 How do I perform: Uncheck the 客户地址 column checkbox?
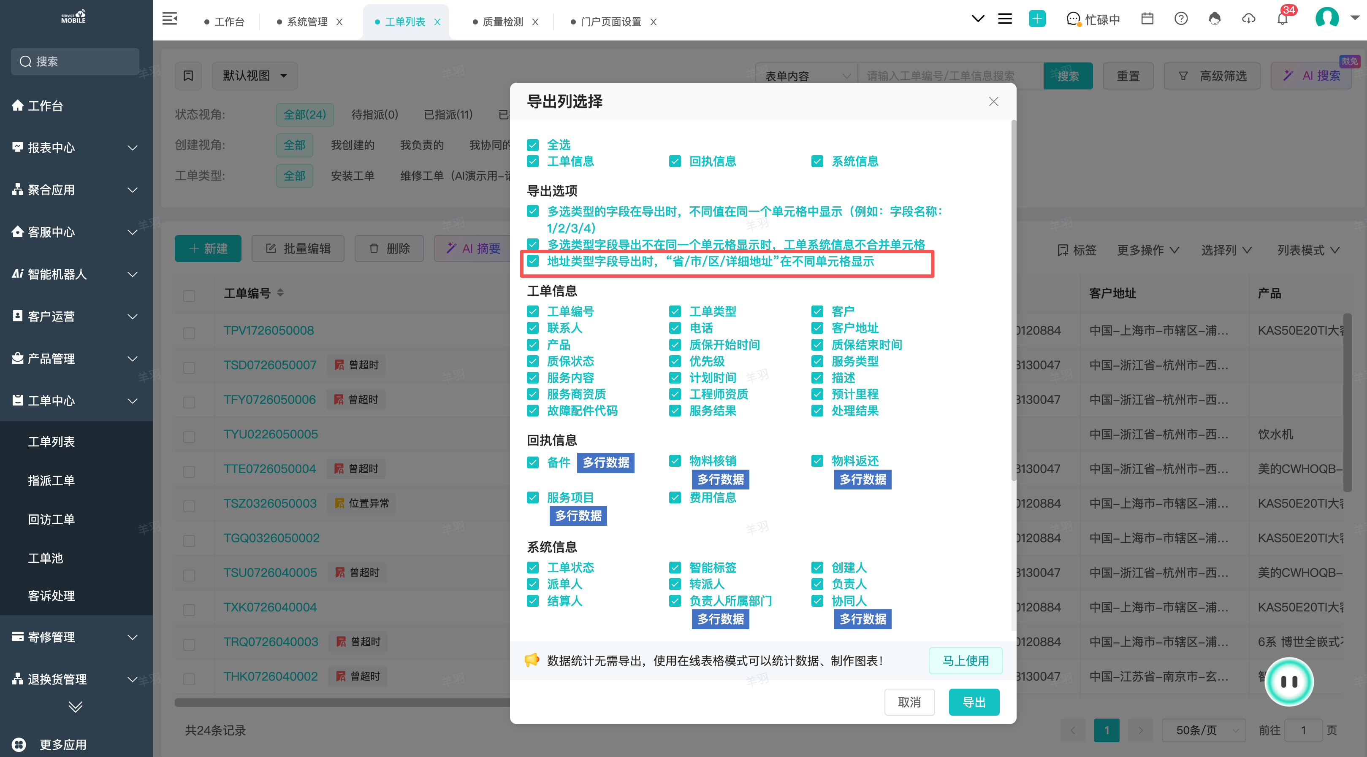point(817,328)
